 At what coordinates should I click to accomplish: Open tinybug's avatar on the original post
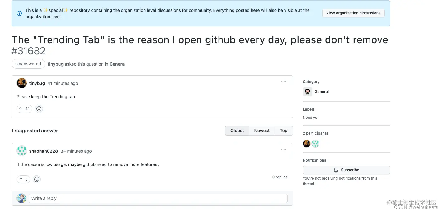(22, 83)
